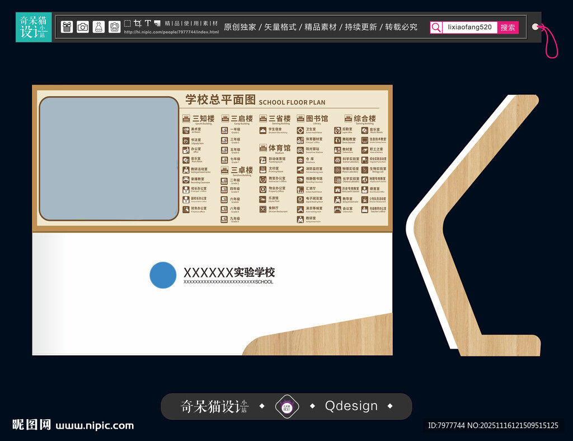Click the XXXXXX实验学校 school name
This screenshot has height=441, width=573.
pyautogui.click(x=229, y=272)
